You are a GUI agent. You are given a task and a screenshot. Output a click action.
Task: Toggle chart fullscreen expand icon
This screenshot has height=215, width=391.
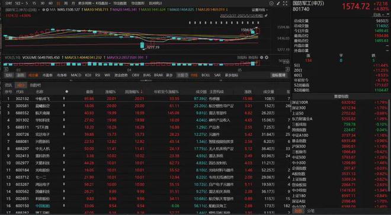[285, 3]
